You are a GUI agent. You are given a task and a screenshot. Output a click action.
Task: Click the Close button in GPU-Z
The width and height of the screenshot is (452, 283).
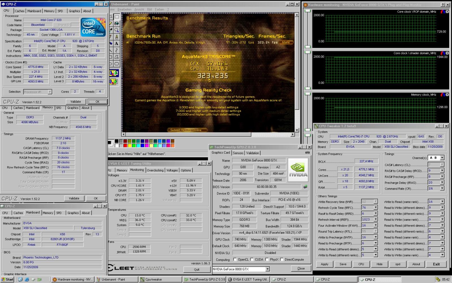pos(301,269)
